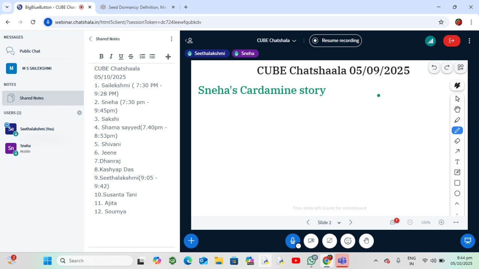The width and height of the screenshot is (479, 269).
Task: Raise hand using the hand icon
Action: [x=366, y=241]
